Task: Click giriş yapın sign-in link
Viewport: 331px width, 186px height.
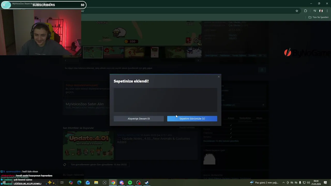Action: [x=147, y=68]
